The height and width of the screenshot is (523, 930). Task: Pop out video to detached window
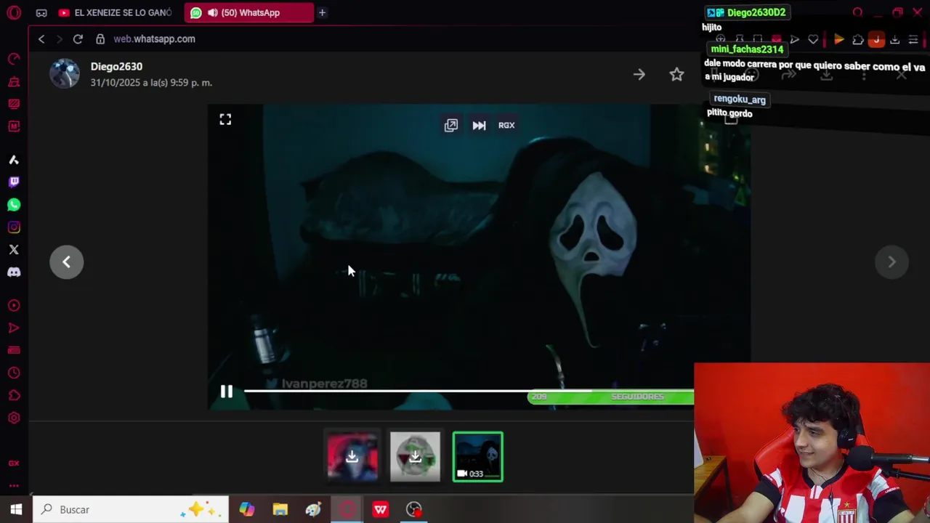(451, 125)
